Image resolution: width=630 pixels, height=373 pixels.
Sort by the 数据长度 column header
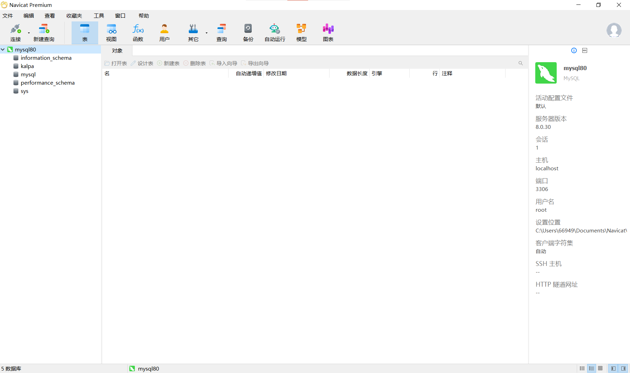[x=350, y=73]
